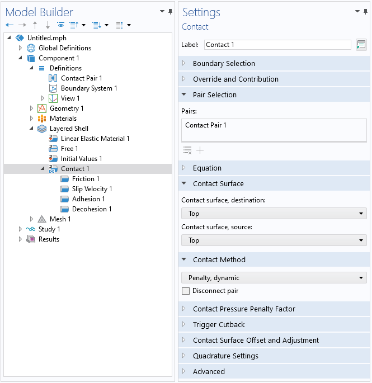
Task: Collapse the Contact Surface section
Action: pyautogui.click(x=218, y=184)
